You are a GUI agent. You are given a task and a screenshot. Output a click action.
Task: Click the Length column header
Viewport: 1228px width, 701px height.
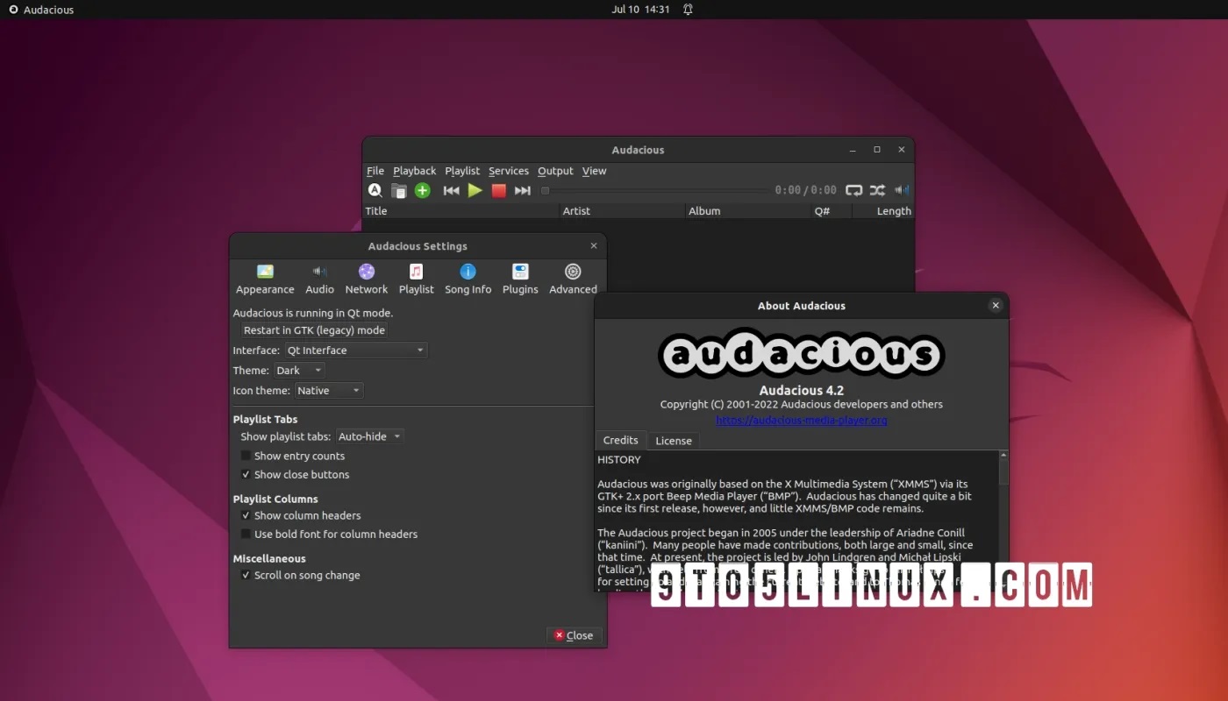(883, 211)
